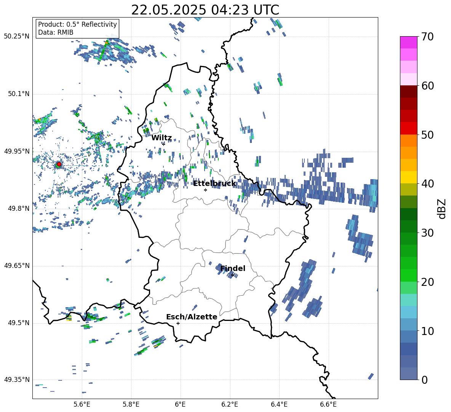Select the Esch/Alzette city label

[192, 317]
